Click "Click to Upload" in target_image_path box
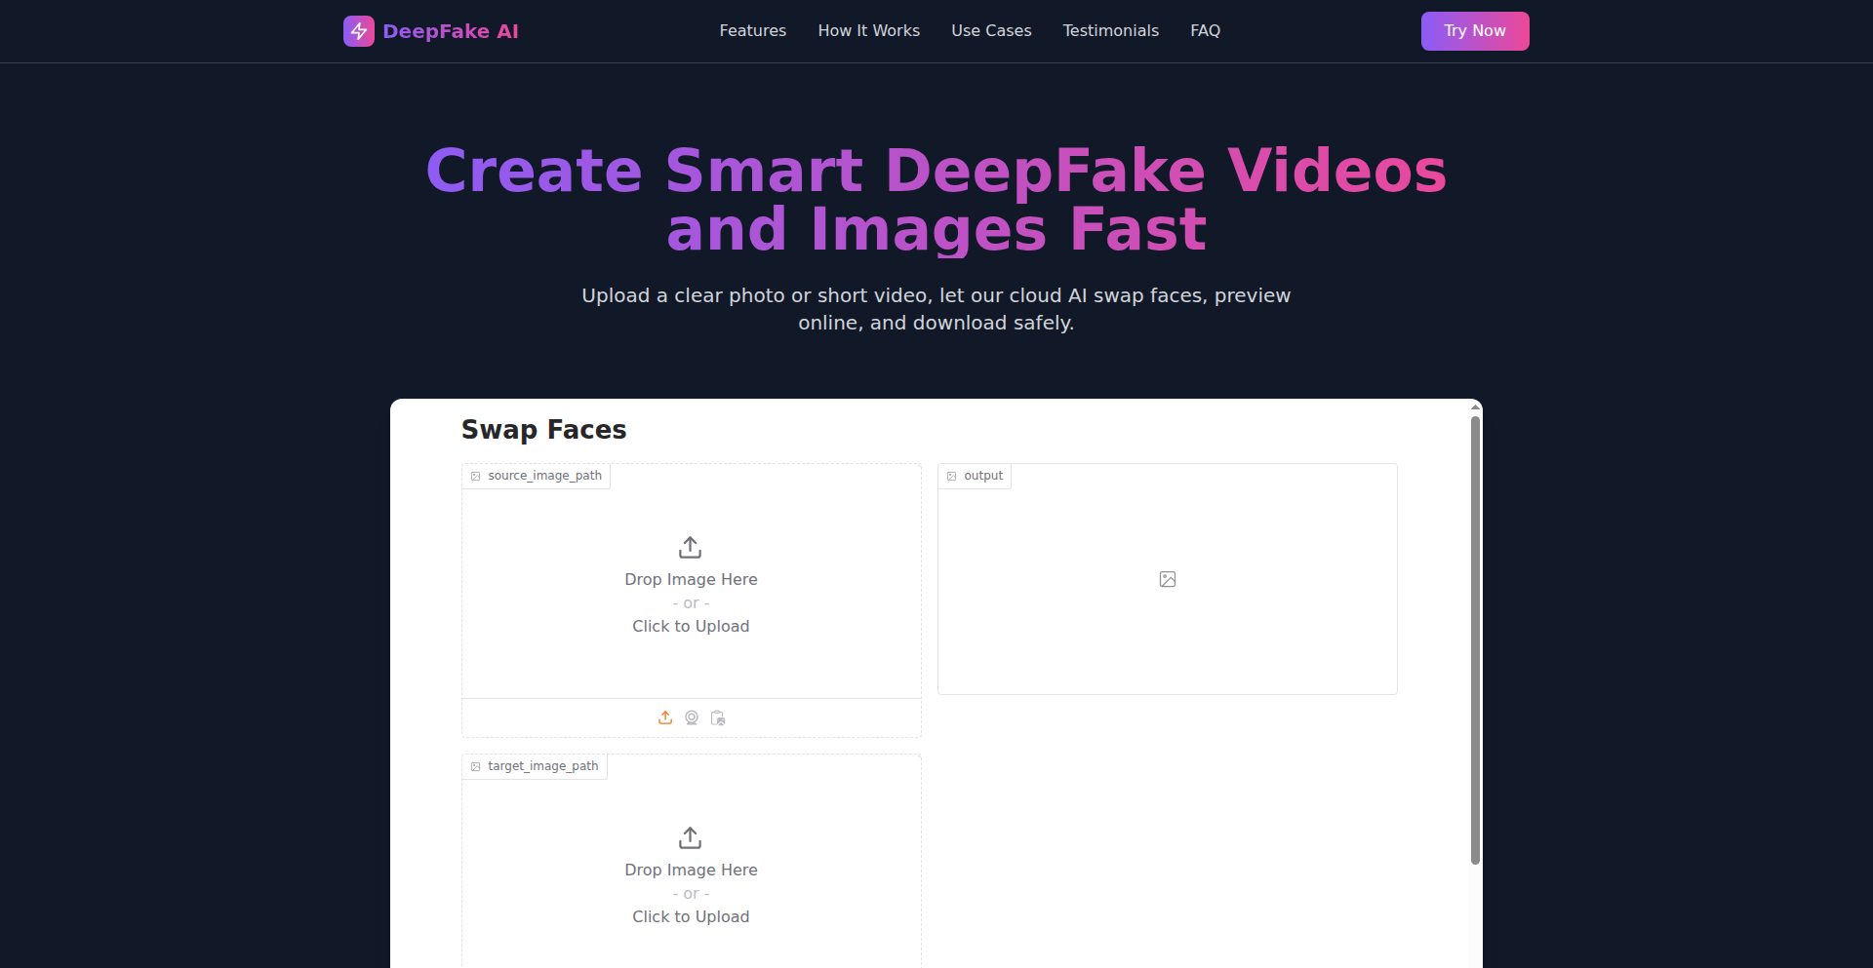The height and width of the screenshot is (968, 1873). click(691, 916)
